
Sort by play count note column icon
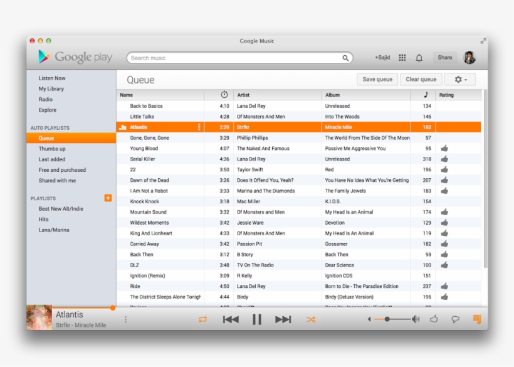click(426, 95)
